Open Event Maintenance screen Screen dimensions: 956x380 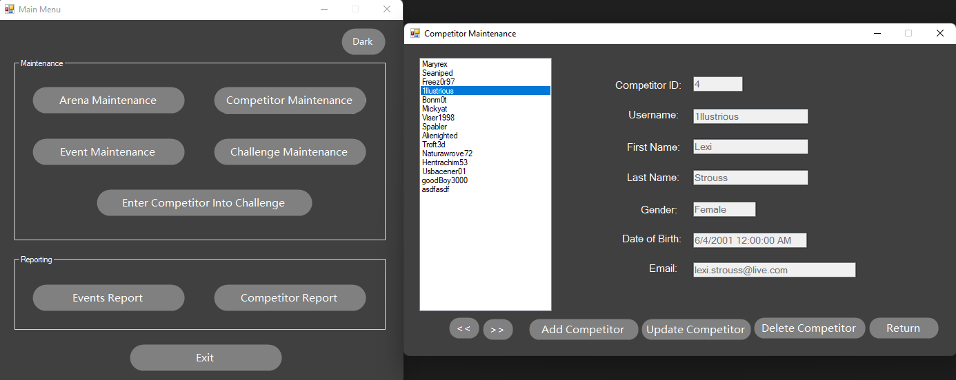[x=108, y=151]
